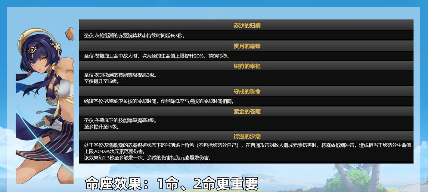Click the description line starting 处于圣仪·灰鸰衒潮
Viewport: 428px width, 192px height.
247,145
